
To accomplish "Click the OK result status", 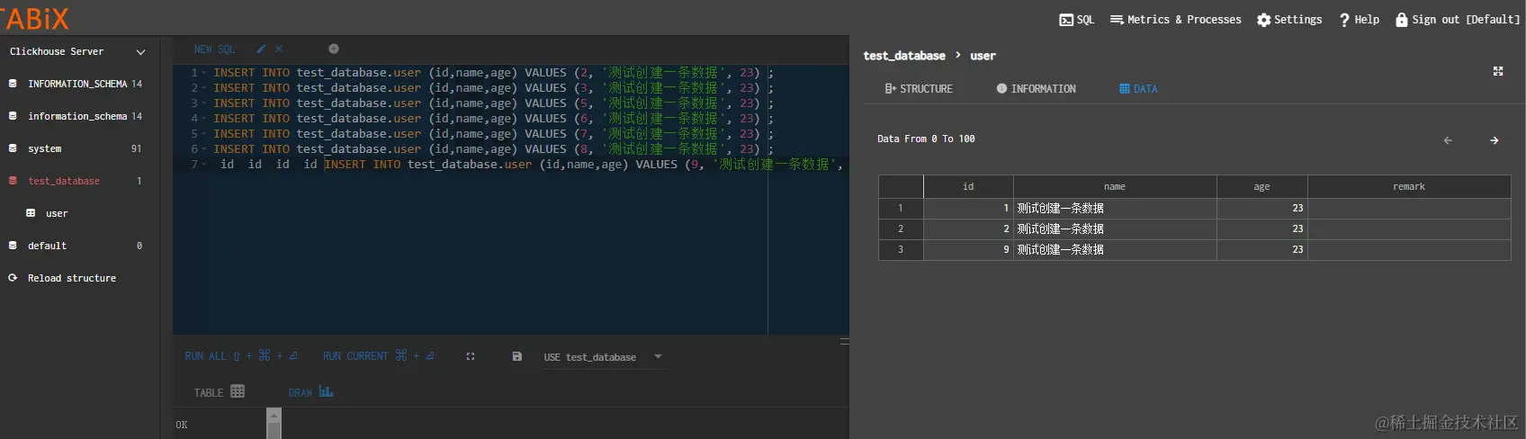I will tap(182, 425).
